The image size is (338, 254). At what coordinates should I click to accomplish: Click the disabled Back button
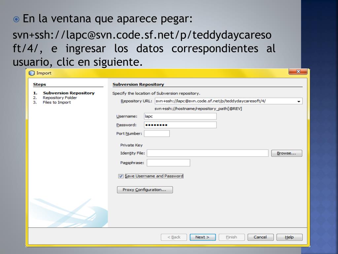(174, 237)
